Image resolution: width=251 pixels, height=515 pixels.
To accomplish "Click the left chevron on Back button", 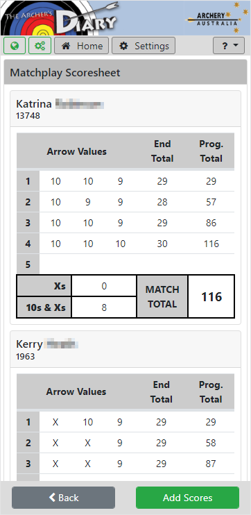I will (52, 497).
